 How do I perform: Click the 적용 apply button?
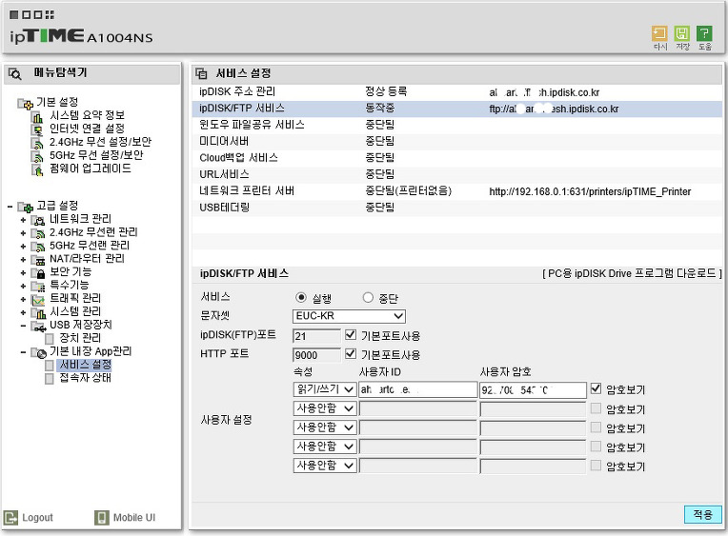pyautogui.click(x=703, y=514)
